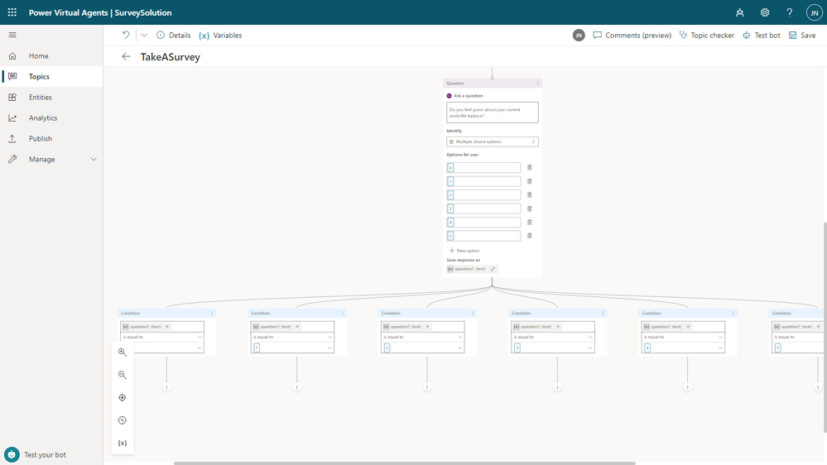Screen dimensions: 827x465
Task: Delete option 1 using its trash icon
Action: 530,181
